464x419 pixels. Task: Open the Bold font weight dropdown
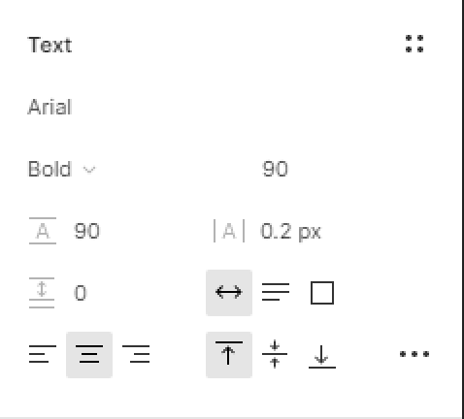pyautogui.click(x=61, y=169)
